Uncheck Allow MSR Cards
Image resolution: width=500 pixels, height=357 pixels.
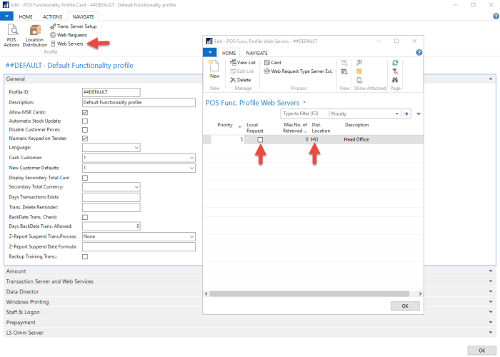[85, 112]
